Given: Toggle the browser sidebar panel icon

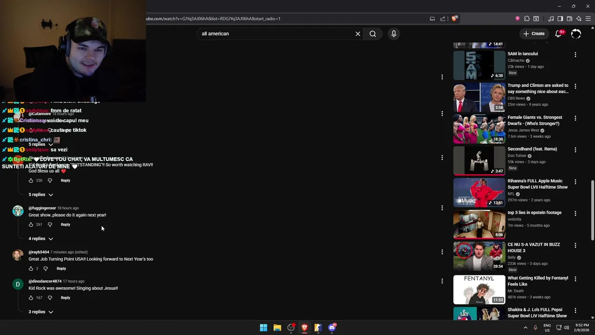Looking at the screenshot, I should [560, 19].
